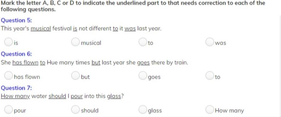281x117 pixels.
Task: Select the 'to' option under Question 6
Action: (x=210, y=76)
